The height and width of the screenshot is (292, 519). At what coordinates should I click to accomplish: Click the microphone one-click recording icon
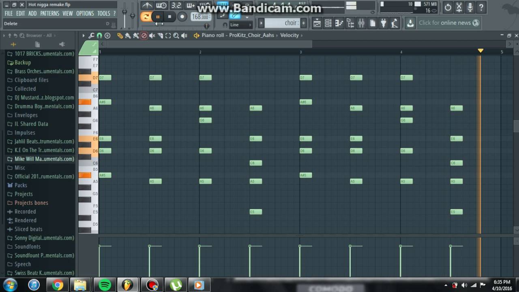pos(470,7)
